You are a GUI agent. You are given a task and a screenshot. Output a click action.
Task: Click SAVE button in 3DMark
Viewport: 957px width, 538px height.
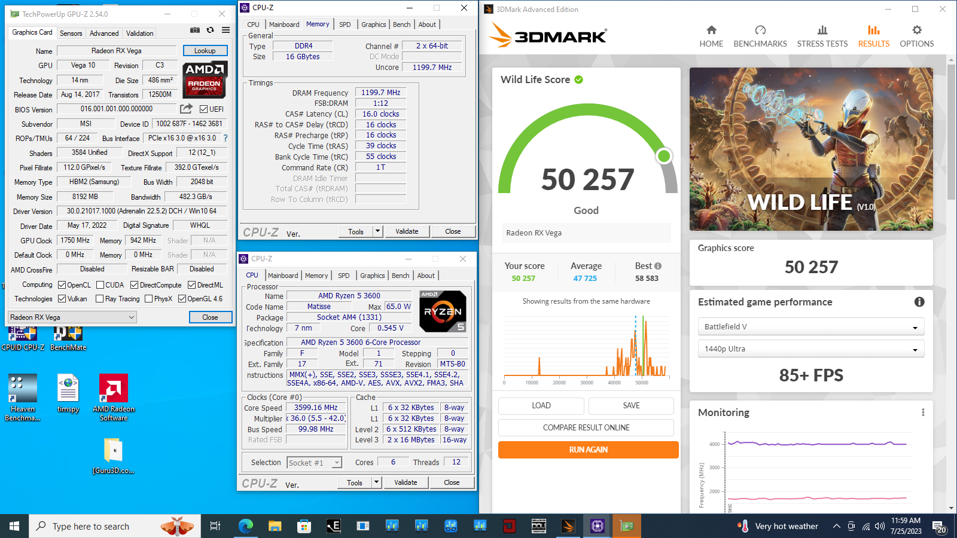[632, 406]
